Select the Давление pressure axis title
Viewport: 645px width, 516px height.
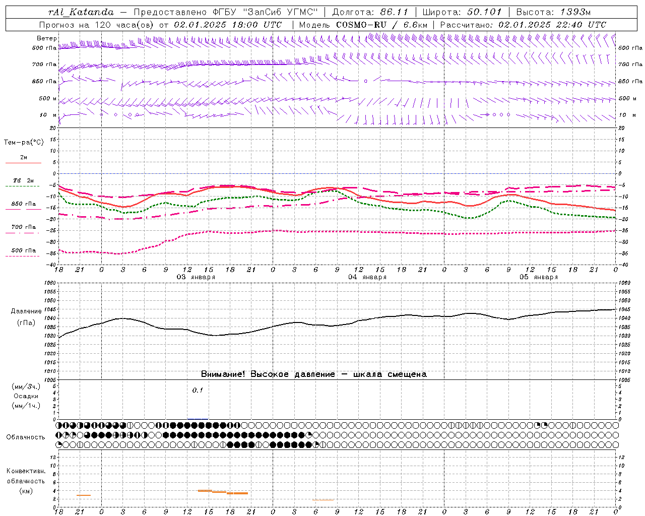pyautogui.click(x=26, y=311)
